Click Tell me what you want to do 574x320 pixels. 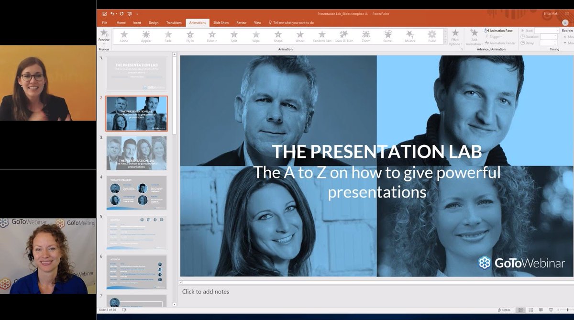pos(290,22)
